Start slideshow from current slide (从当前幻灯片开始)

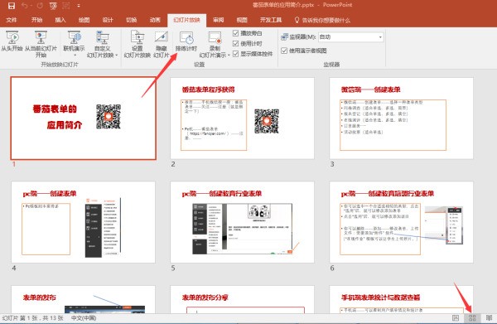[x=41, y=44]
